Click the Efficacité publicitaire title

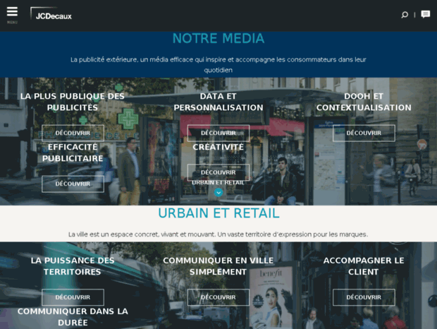73,152
